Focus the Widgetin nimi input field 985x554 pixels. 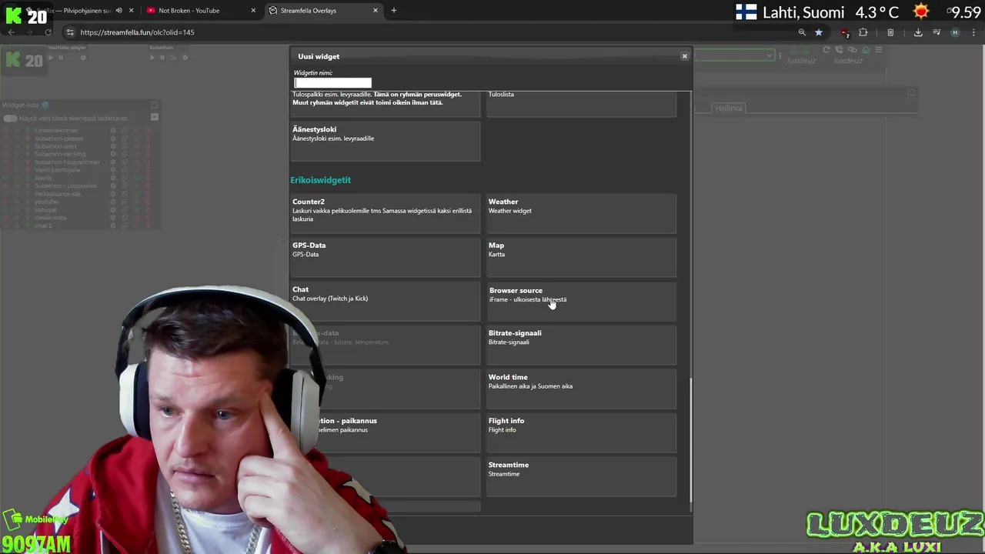click(x=332, y=82)
